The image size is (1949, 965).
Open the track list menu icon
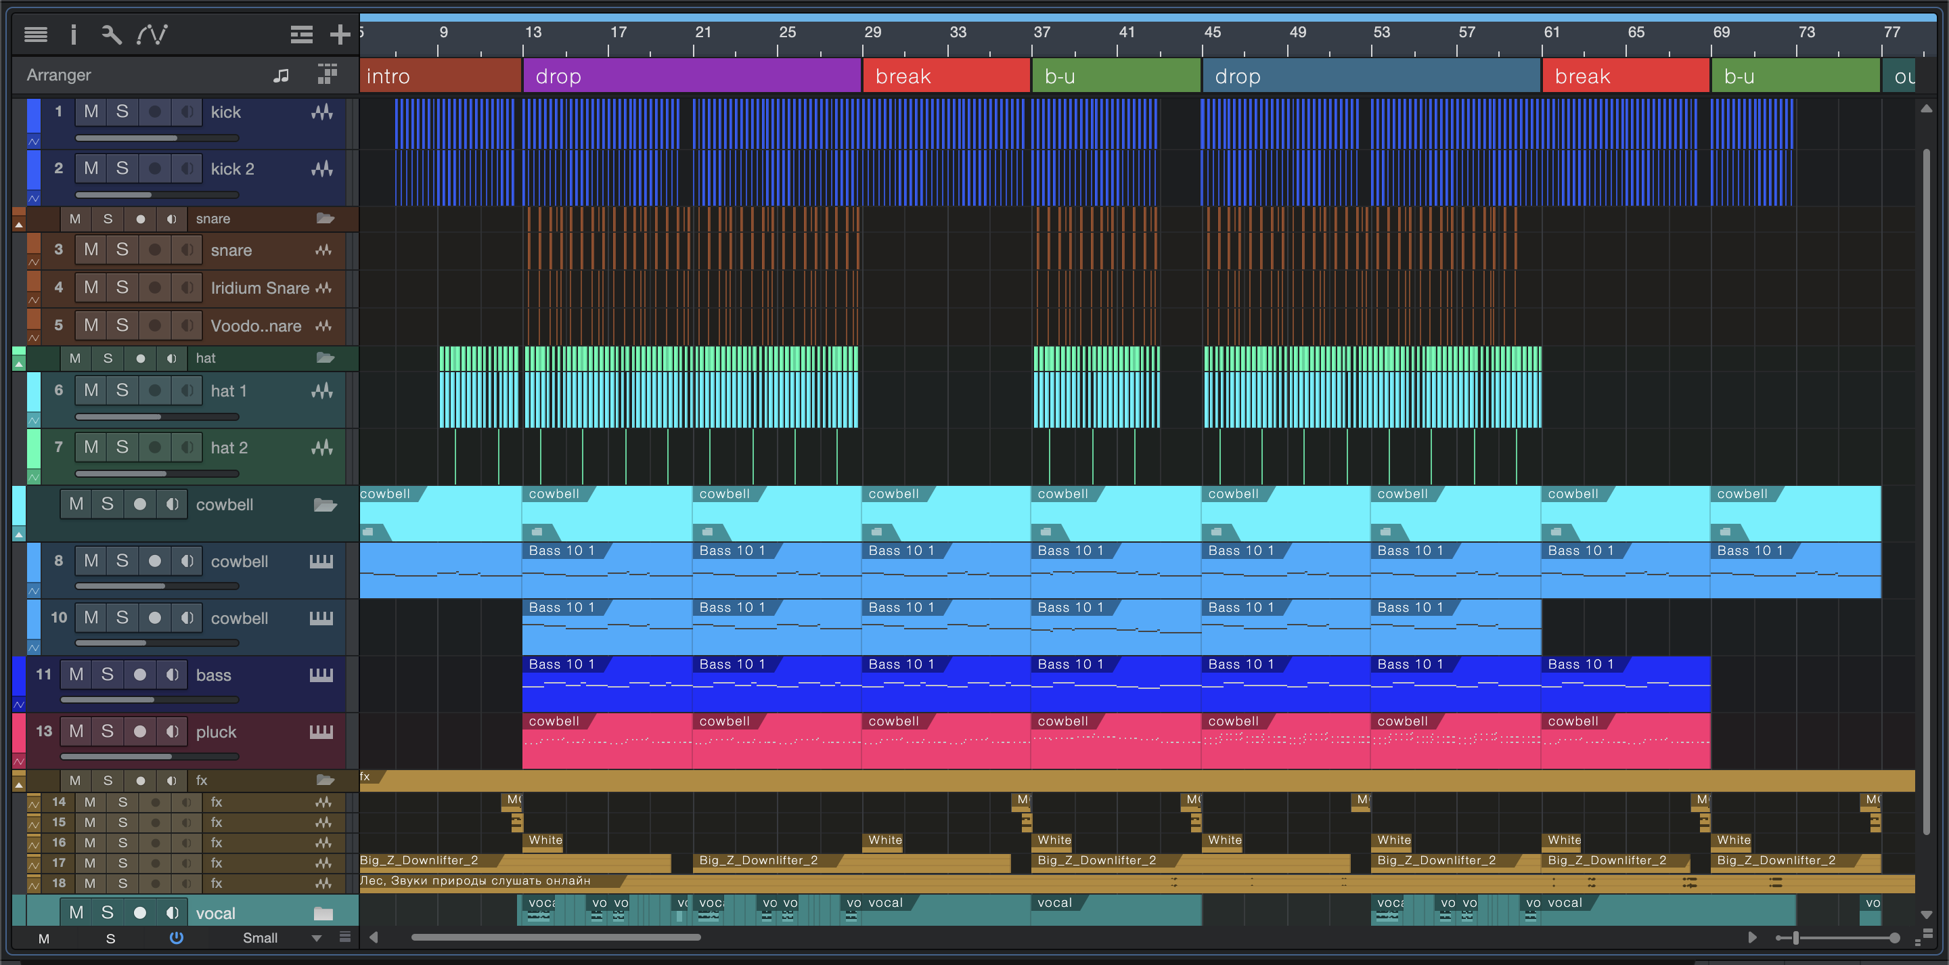[36, 34]
